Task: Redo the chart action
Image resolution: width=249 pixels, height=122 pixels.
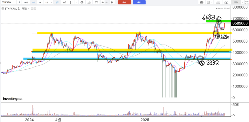Action: 106,2
